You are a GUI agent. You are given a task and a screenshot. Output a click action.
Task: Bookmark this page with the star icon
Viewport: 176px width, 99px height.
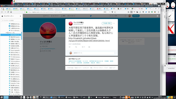tap(115, 12)
